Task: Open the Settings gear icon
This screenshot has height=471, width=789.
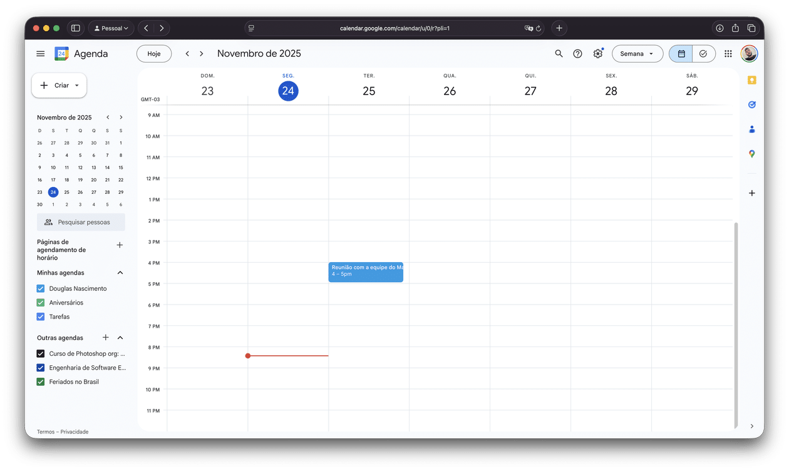Action: tap(597, 54)
